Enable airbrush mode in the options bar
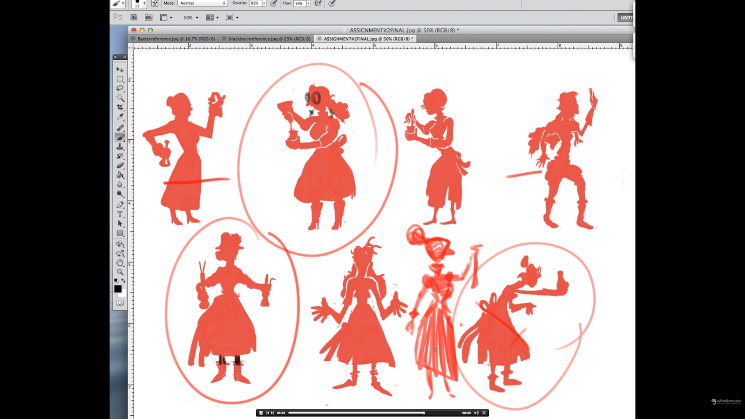Viewport: 745px width, 419px height. (x=331, y=3)
